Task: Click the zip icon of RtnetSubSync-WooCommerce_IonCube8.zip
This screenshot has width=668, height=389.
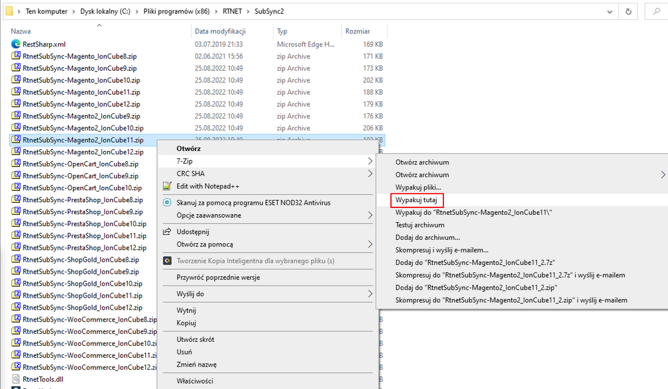Action: pyautogui.click(x=16, y=319)
